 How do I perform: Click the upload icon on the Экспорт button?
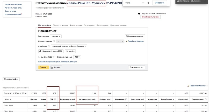[x=52, y=68]
